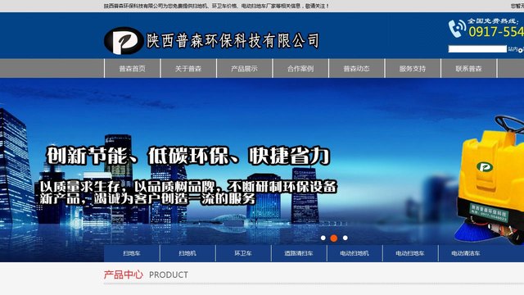Browse the 环卫车 category
Screen dimensions: 524x295
(243, 253)
